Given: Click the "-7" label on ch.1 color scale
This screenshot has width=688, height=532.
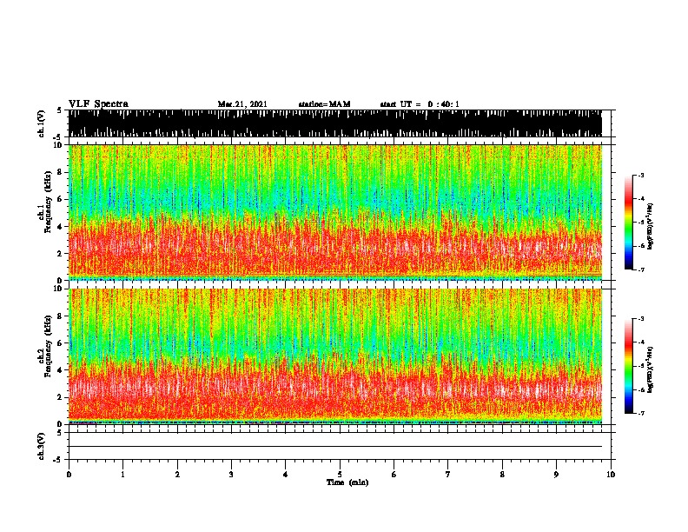Looking at the screenshot, I should coord(640,269).
